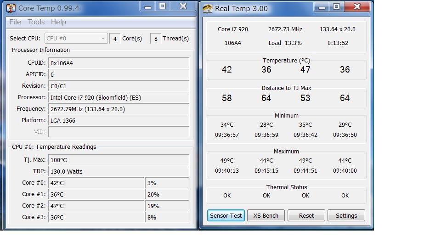
Task: Click Distance to TJ Max value 53
Action: coord(305,98)
